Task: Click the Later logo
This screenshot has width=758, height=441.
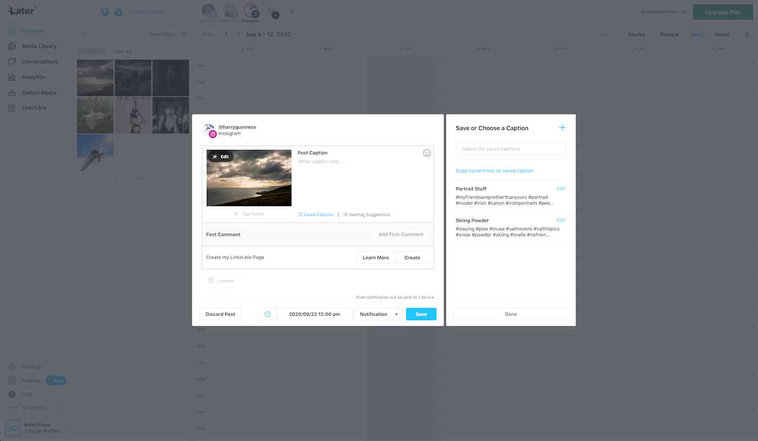Action: tap(22, 10)
